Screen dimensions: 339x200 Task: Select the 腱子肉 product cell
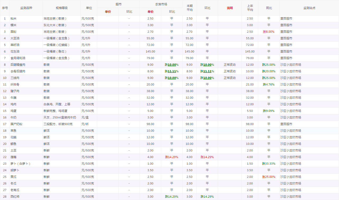[26, 91]
